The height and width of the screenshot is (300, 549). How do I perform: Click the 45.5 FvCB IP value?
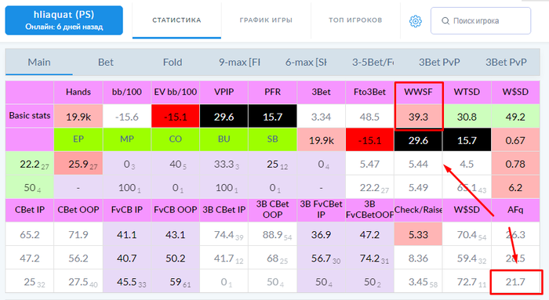point(127,281)
